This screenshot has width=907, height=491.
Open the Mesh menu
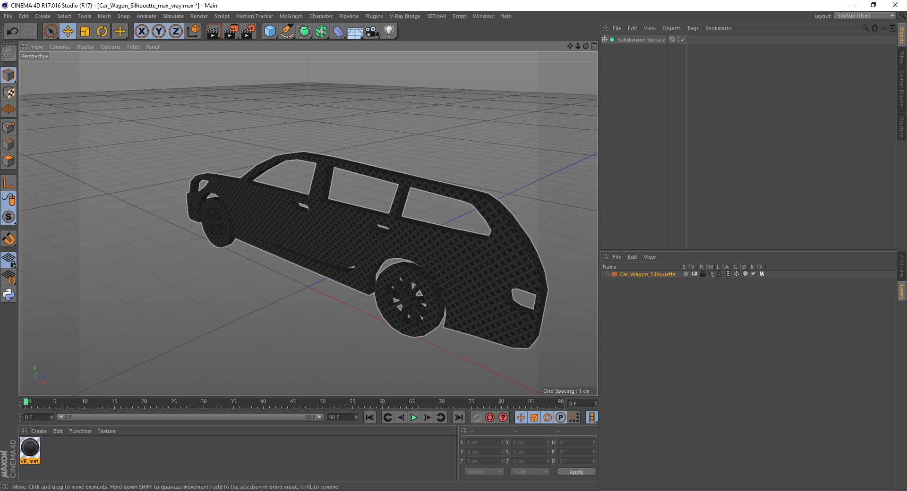pyautogui.click(x=104, y=16)
